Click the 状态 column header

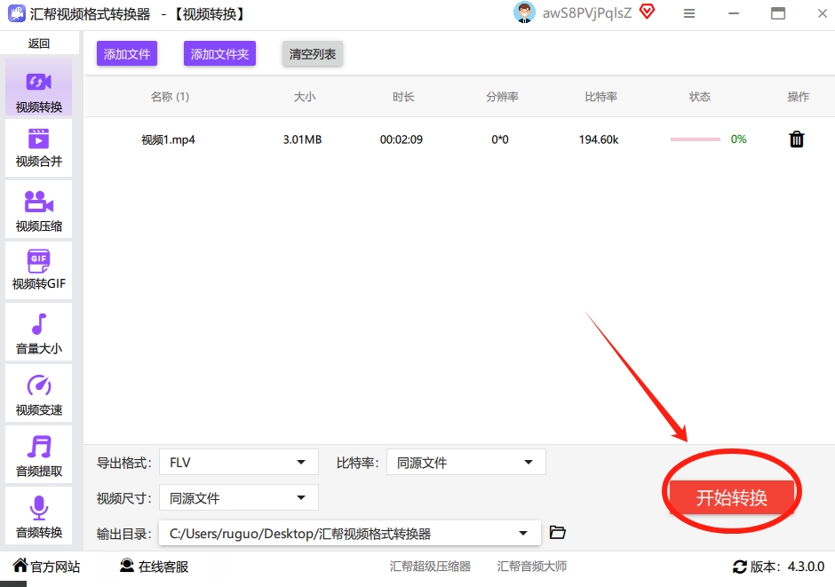tap(700, 96)
